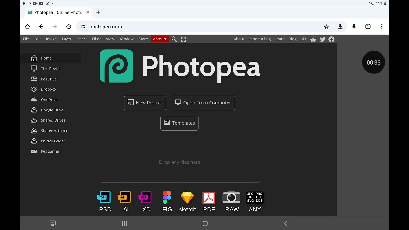Go to the browser home icon
The height and width of the screenshot is (230, 409).
(x=27, y=27)
